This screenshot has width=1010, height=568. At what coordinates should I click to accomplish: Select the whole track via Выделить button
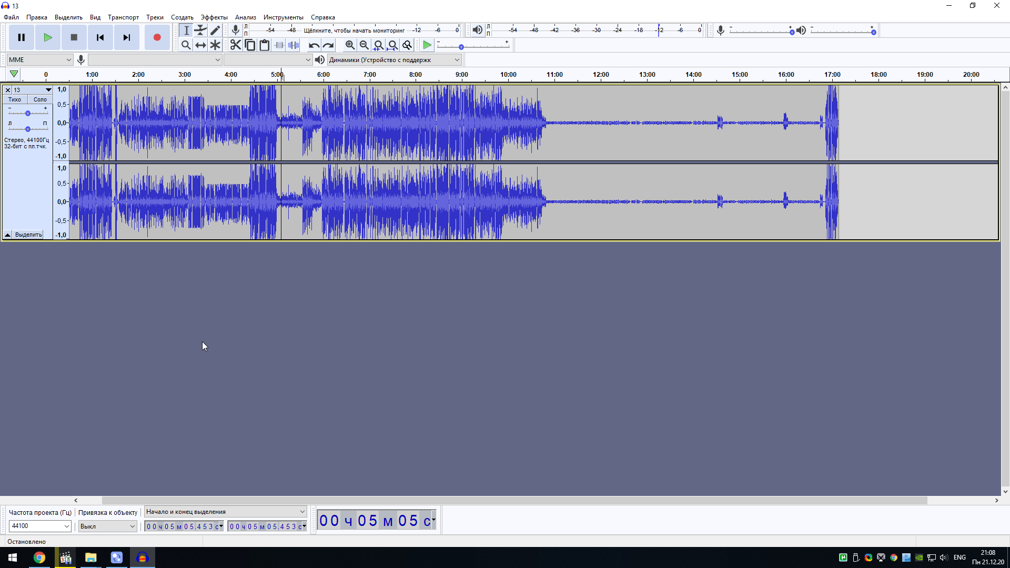click(x=28, y=235)
